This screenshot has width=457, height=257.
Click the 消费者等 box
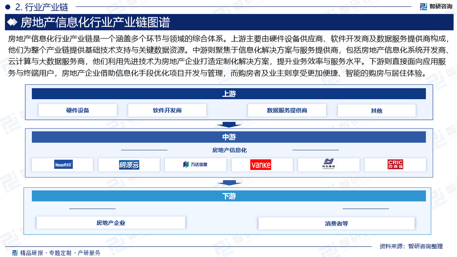pos(336,223)
